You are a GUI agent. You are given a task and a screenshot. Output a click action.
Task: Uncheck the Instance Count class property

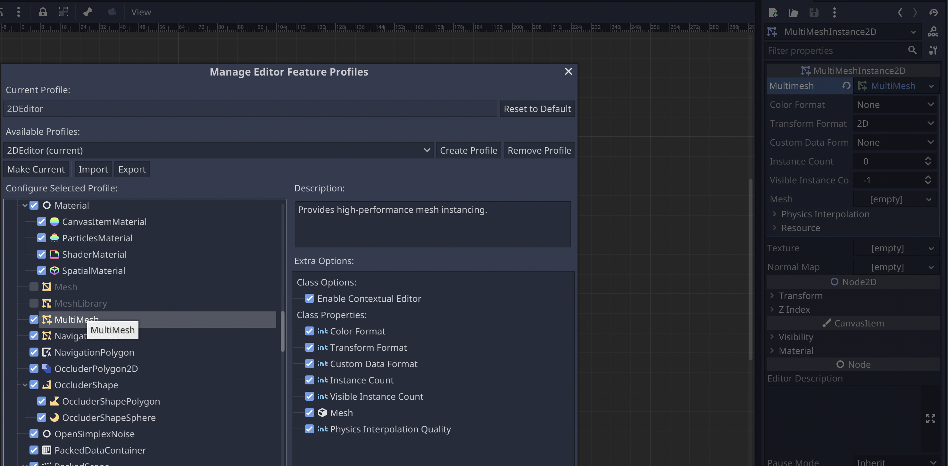[x=310, y=380]
